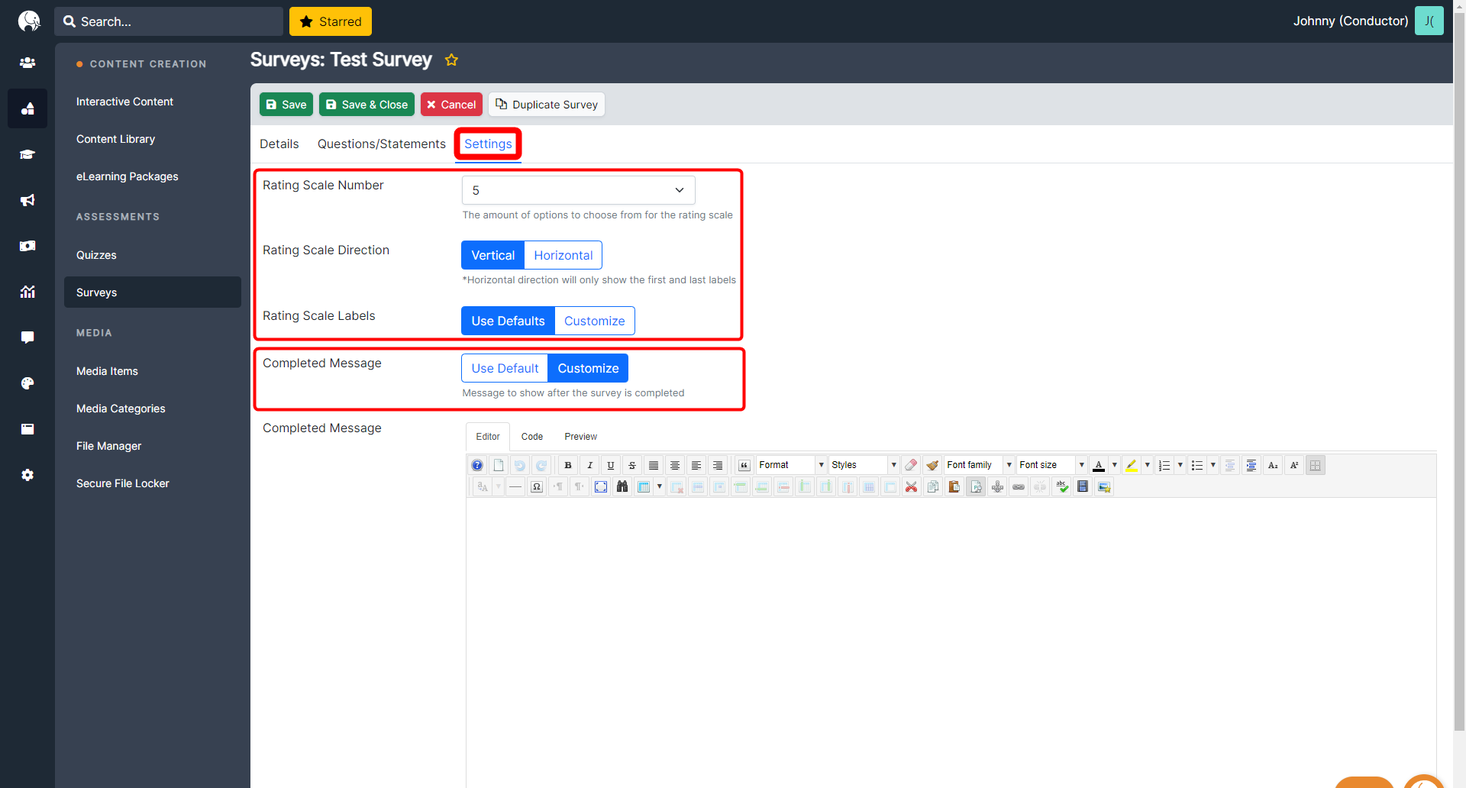Click the insert table icon
The height and width of the screenshot is (788, 1466).
click(x=644, y=486)
